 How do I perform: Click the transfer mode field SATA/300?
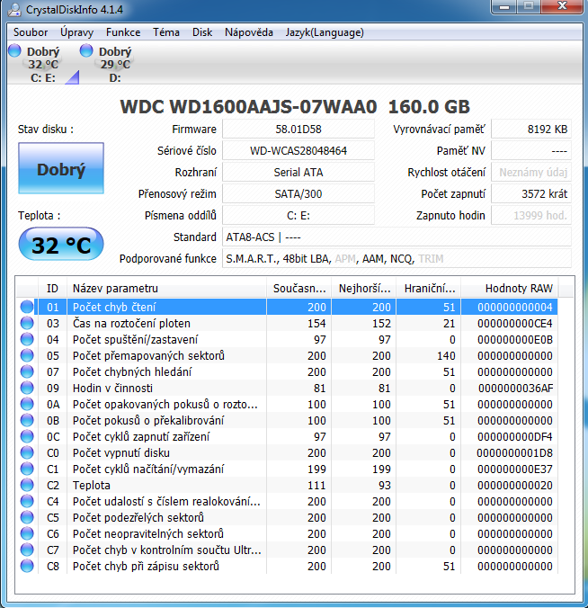pyautogui.click(x=298, y=194)
